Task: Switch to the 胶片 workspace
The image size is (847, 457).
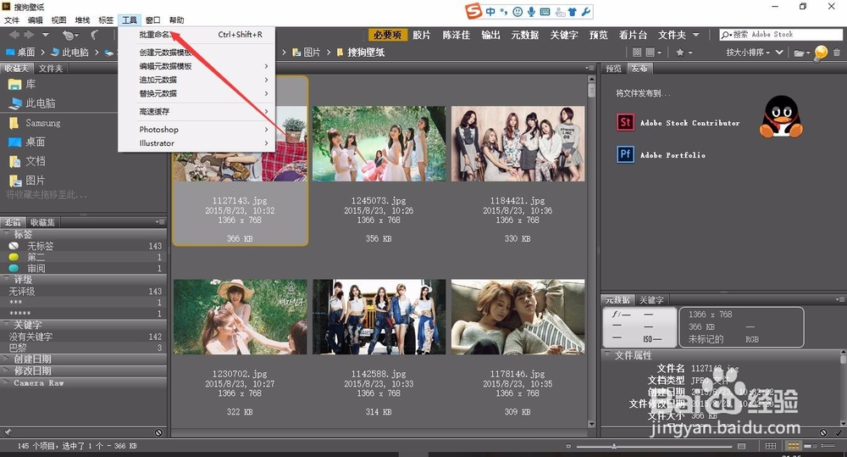Action: [x=421, y=35]
